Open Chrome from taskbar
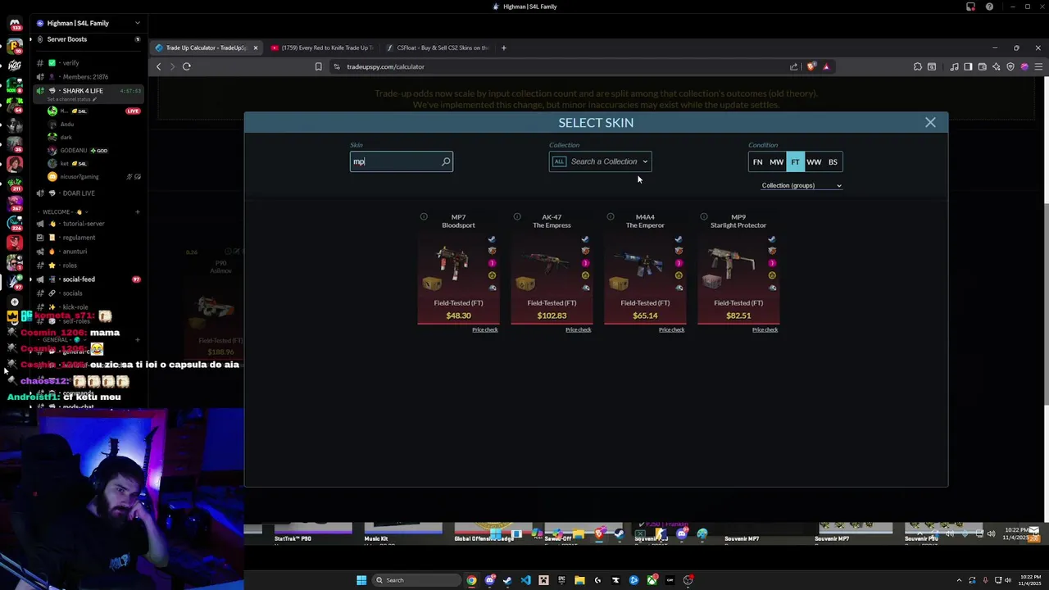This screenshot has height=590, width=1049. (471, 580)
